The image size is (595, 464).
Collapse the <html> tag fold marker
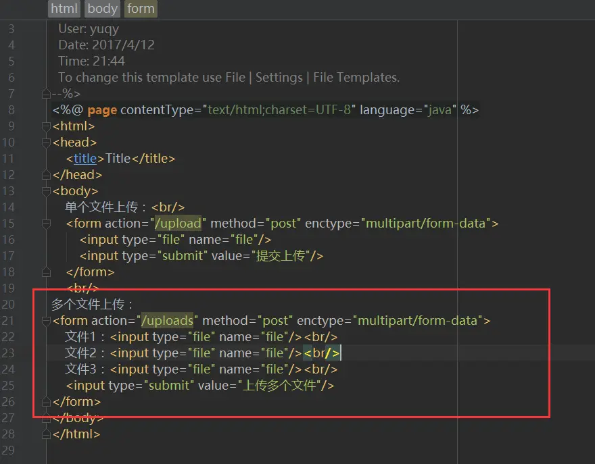click(x=46, y=126)
